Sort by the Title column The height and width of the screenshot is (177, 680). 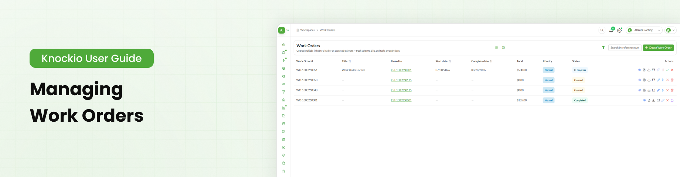pyautogui.click(x=346, y=61)
